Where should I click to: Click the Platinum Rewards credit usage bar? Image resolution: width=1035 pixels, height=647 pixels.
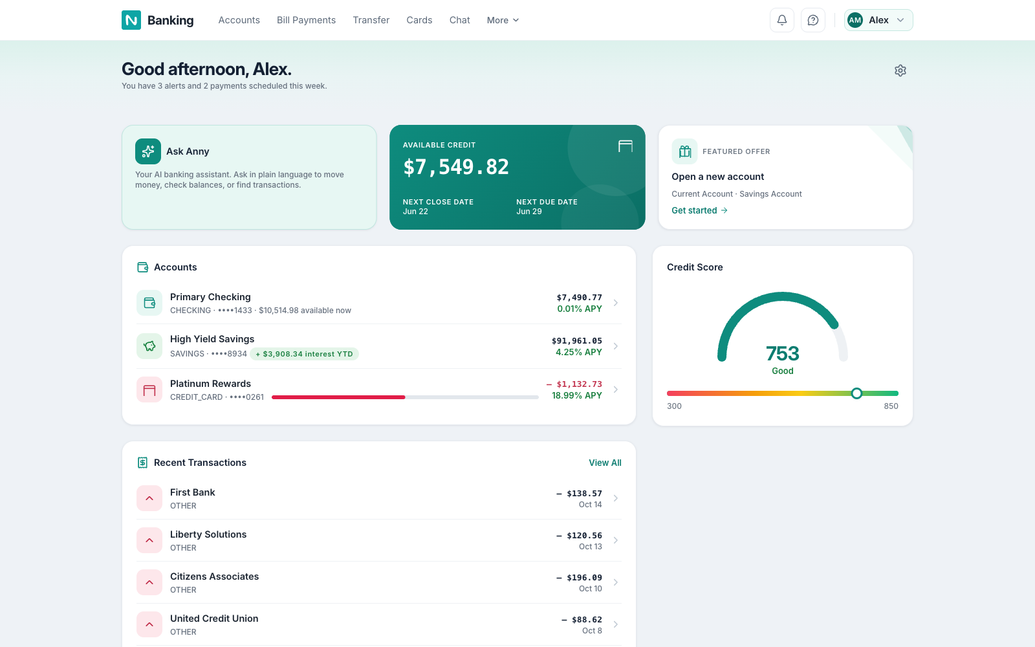click(405, 397)
